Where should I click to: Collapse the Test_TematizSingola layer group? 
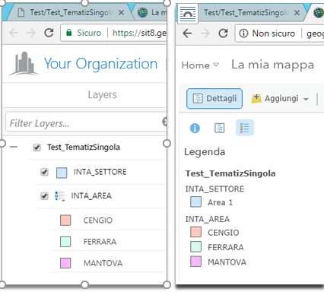tap(14, 147)
